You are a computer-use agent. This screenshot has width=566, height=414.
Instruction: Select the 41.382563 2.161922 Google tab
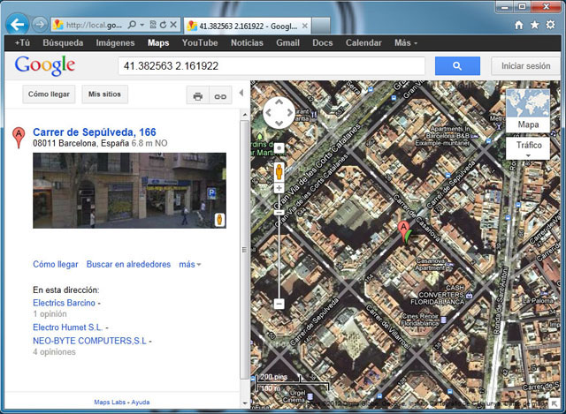248,26
